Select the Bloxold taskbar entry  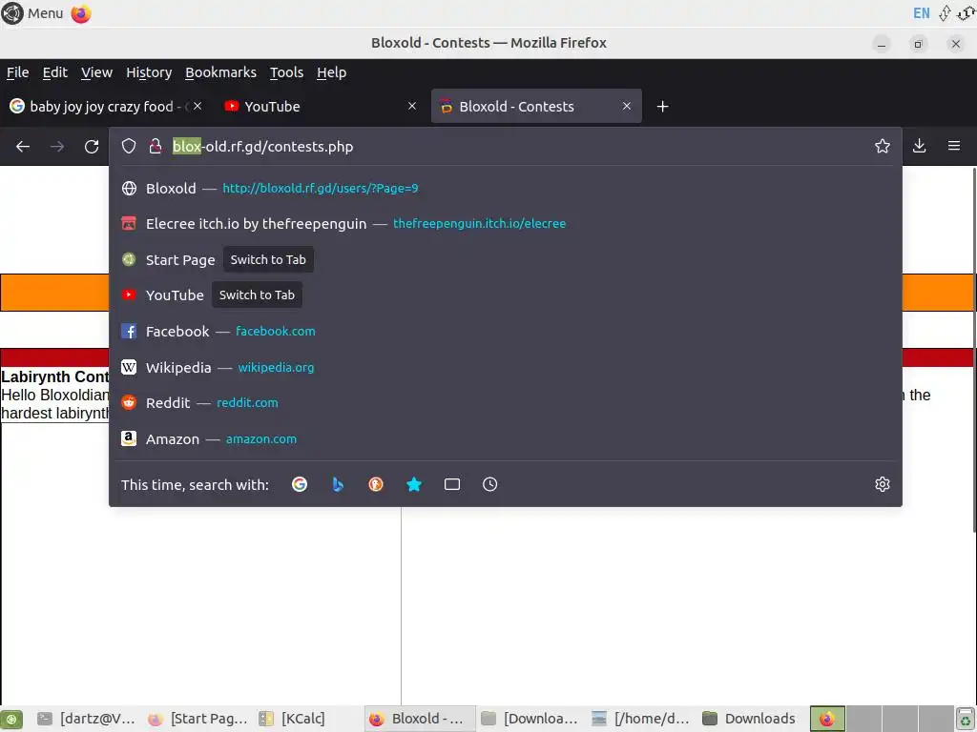click(420, 719)
